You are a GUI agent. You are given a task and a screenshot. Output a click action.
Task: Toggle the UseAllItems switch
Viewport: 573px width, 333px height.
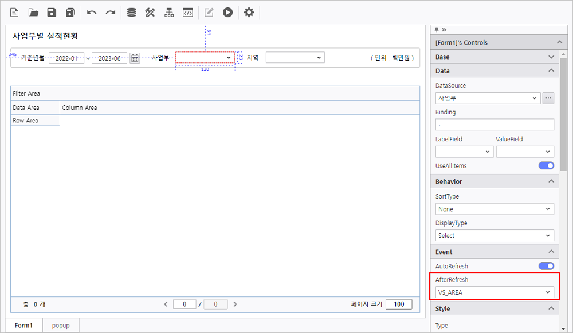[546, 166]
